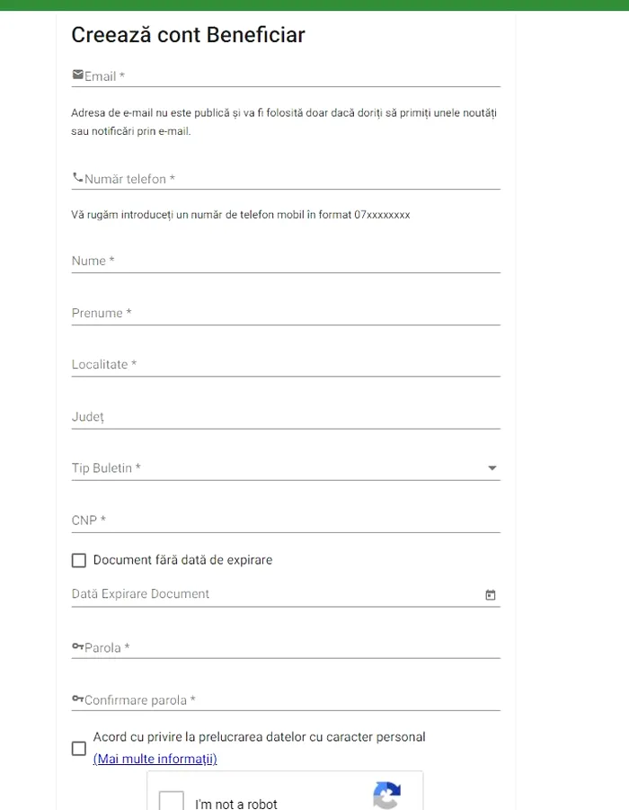629x810 pixels.
Task: Click the envelope icon beside Email
Action: (77, 75)
